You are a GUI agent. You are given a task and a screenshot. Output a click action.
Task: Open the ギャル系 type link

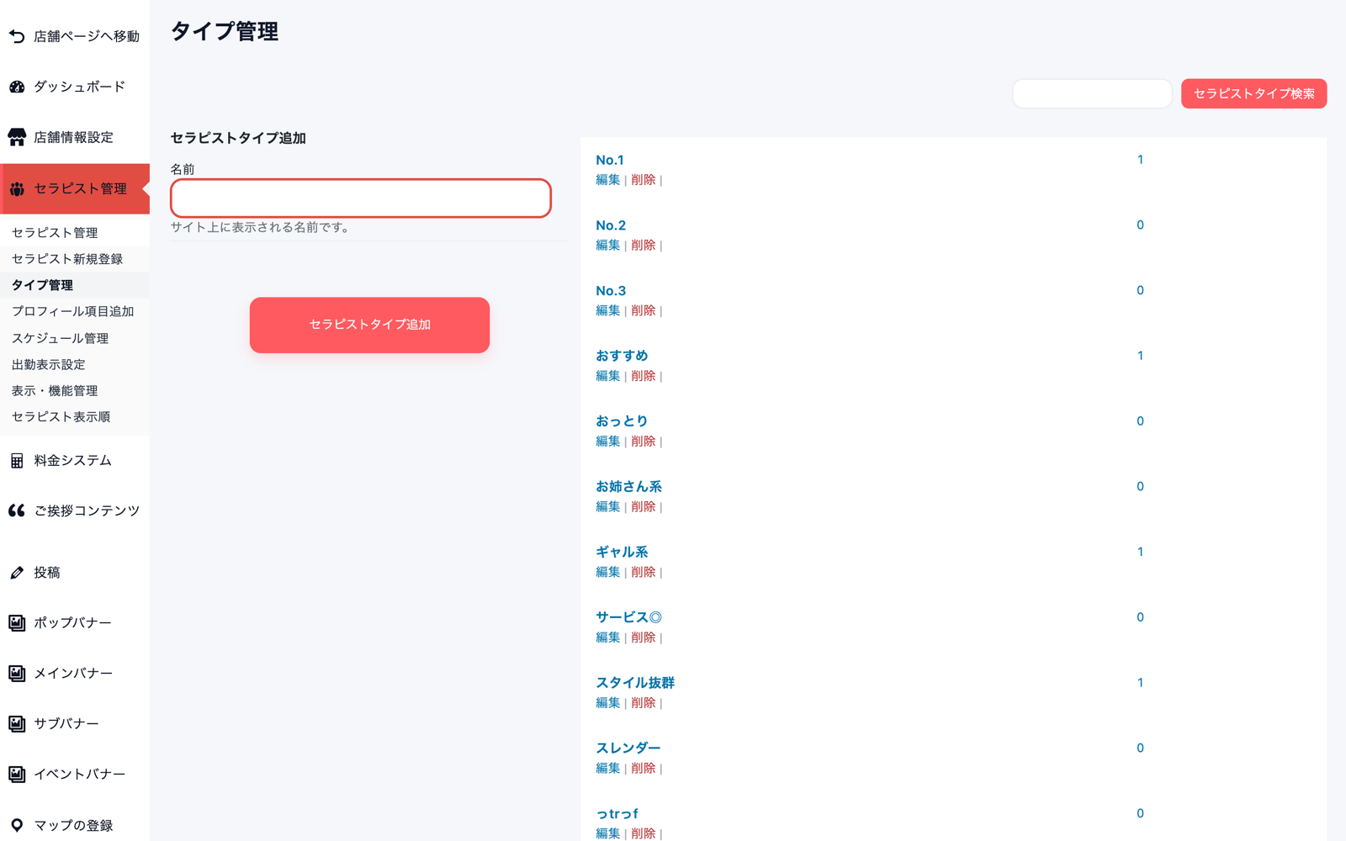tap(622, 553)
